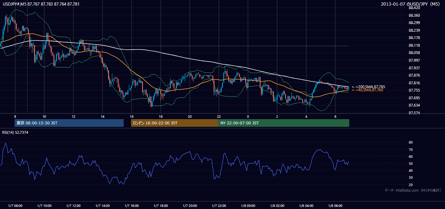Click hour label 14 under the price chart

[102, 116]
